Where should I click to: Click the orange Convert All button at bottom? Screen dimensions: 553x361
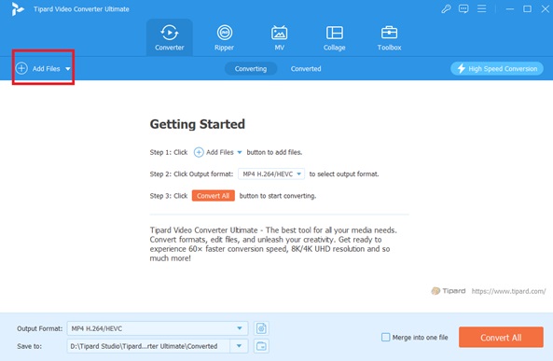click(501, 338)
